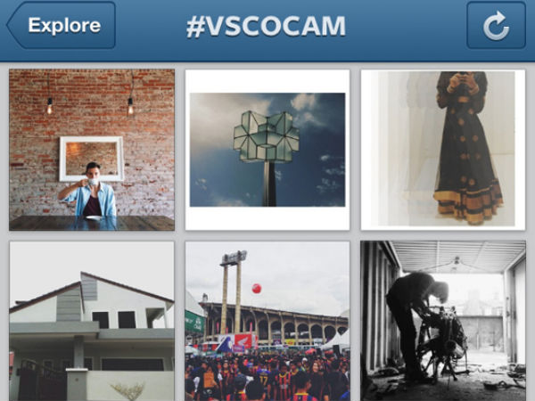Open photo with hanging light bulbs
Viewport: 535px width, 401px height.
92,150
